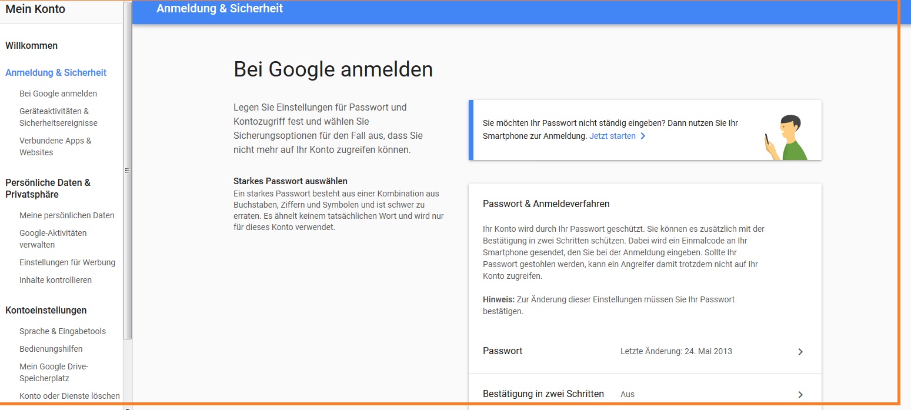Viewport: 911px width, 410px height.
Task: Open Geräteaktivitäten & Sicherheitsereignisse
Action: (58, 117)
